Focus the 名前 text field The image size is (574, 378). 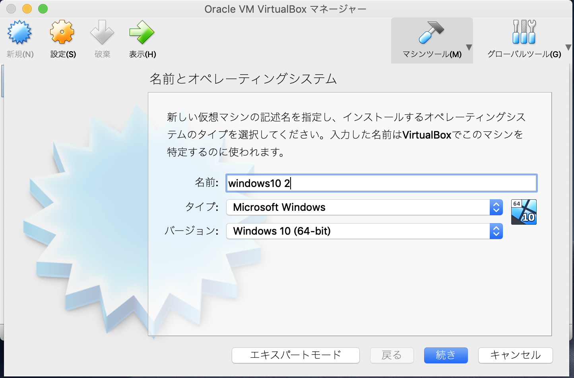381,183
